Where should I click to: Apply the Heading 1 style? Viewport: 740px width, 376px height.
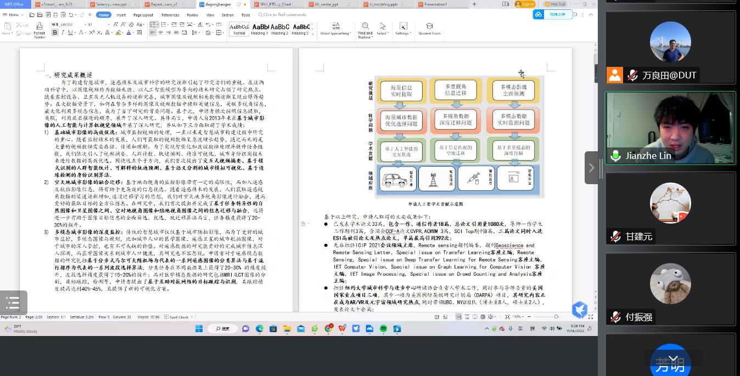(x=260, y=29)
